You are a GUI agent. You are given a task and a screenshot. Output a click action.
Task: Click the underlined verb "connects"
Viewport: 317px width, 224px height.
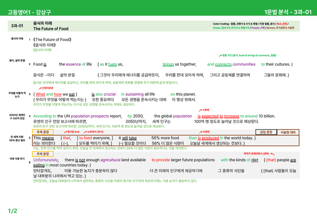tap(223, 64)
